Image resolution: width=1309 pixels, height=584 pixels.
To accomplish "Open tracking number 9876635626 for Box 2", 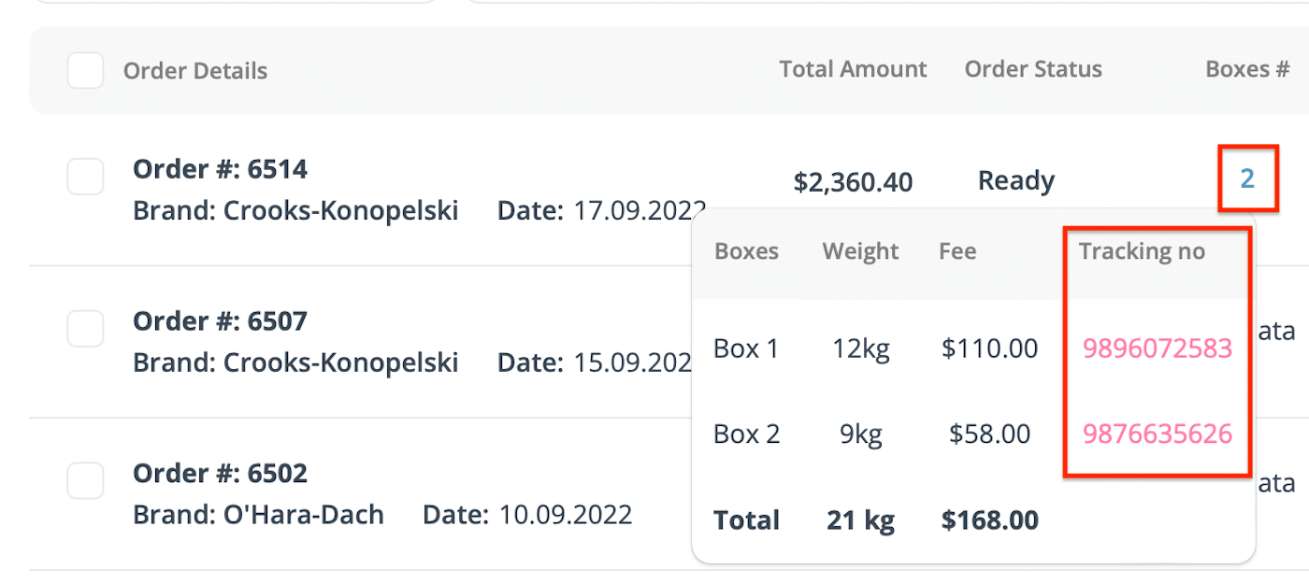I will [1157, 434].
